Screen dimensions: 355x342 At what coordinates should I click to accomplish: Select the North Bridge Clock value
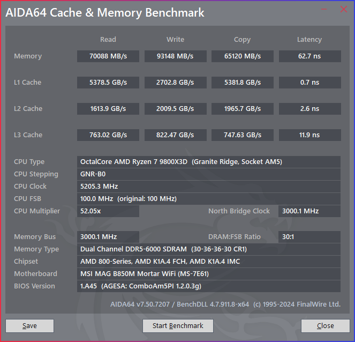[x=309, y=211]
